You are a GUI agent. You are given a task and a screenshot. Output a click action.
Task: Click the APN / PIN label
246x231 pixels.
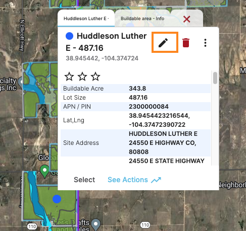77,107
